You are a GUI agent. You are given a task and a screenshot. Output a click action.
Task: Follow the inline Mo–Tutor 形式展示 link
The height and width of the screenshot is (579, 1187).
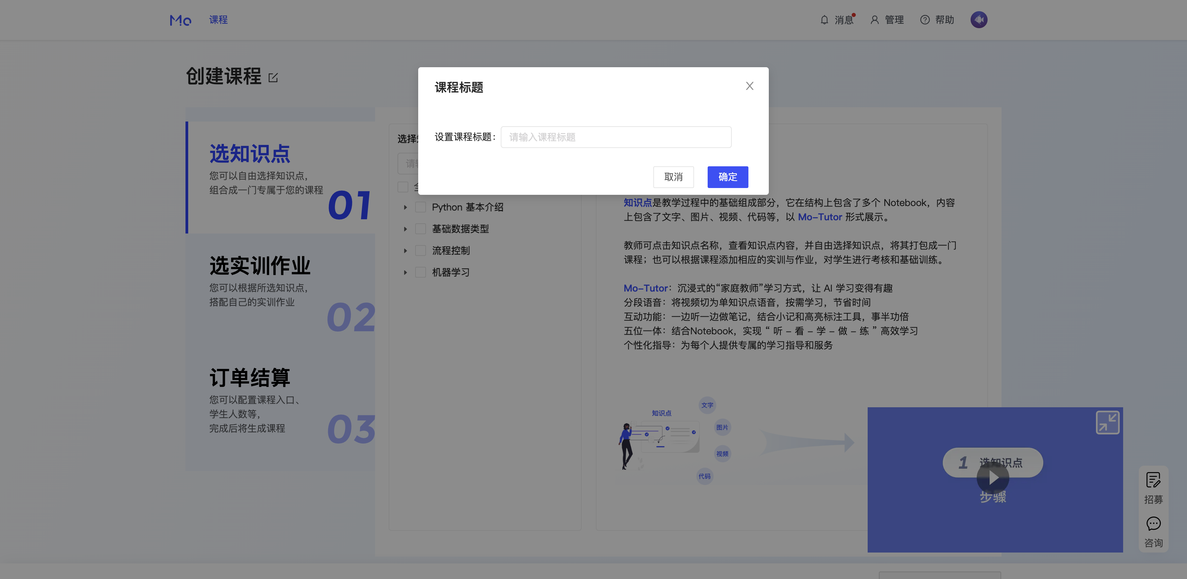coord(820,217)
